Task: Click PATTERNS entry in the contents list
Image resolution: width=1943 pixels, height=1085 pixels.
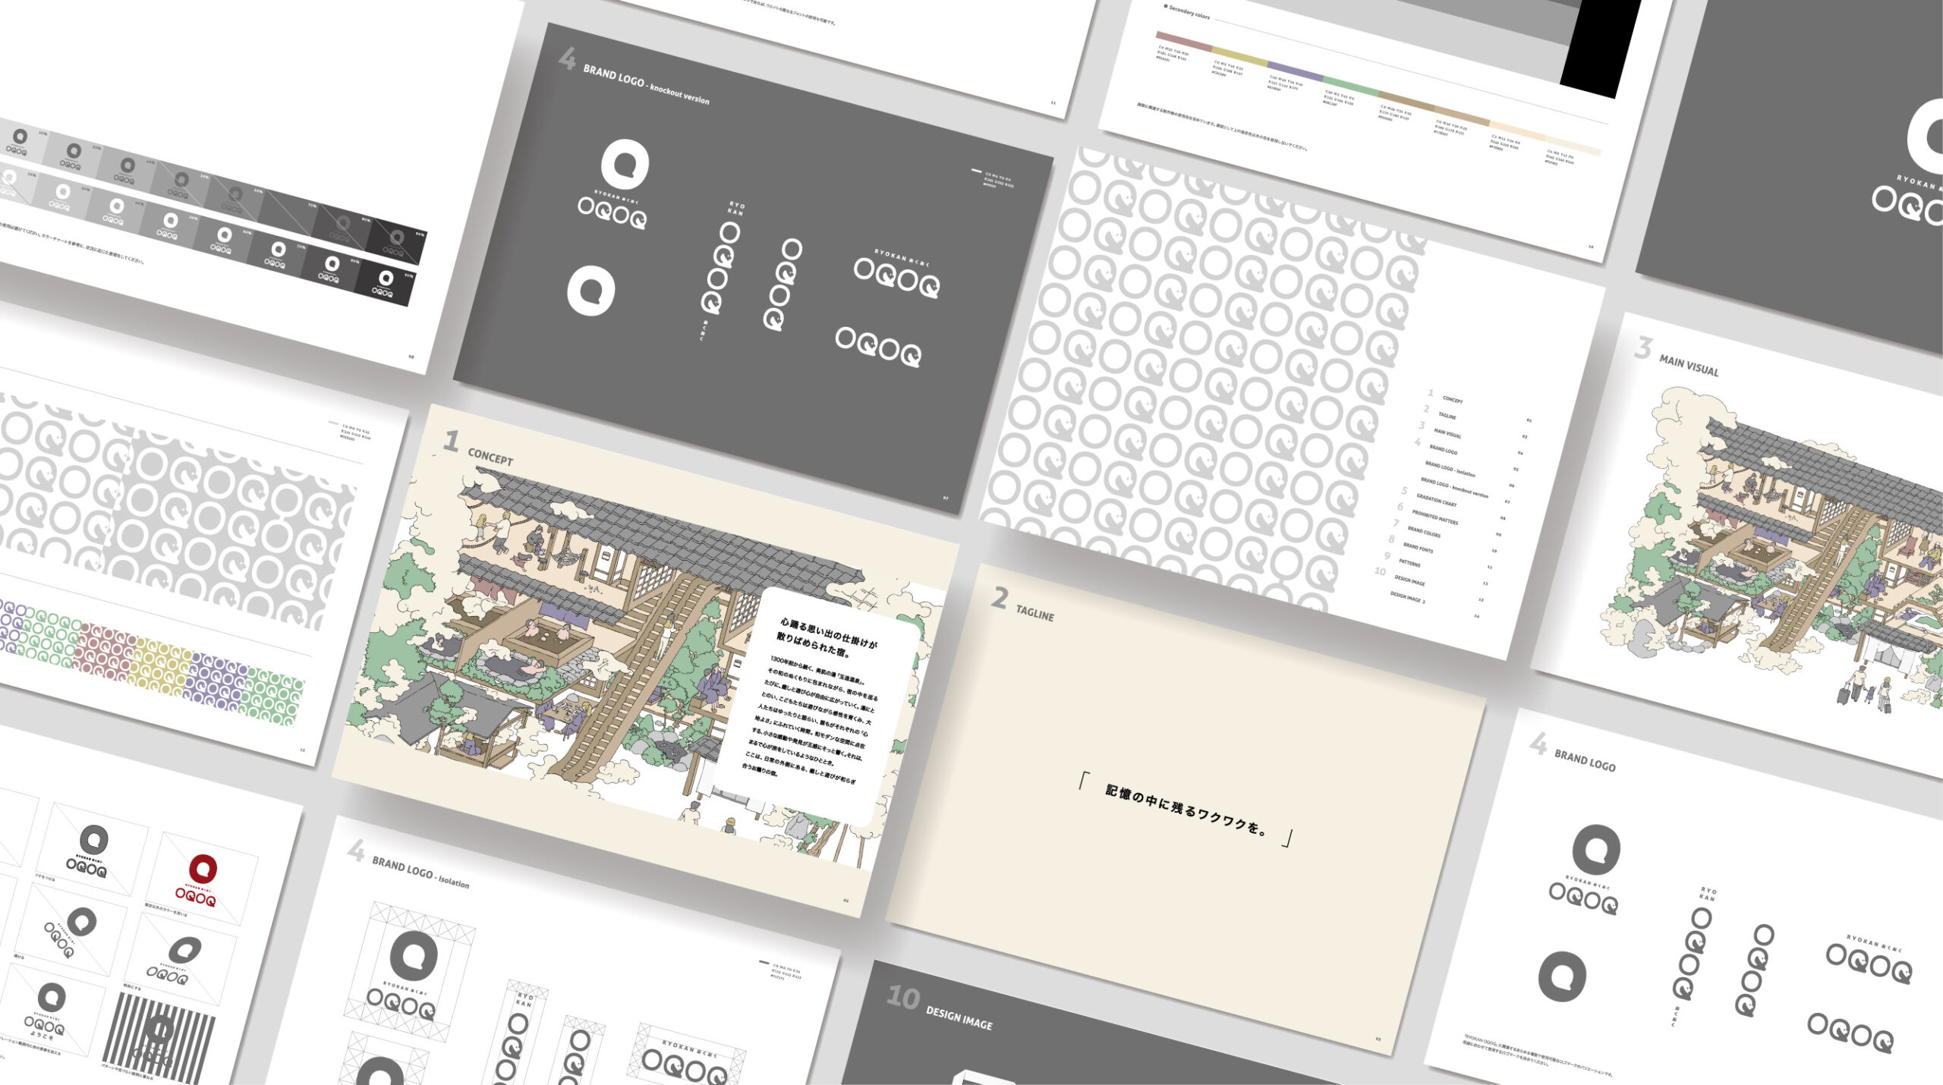Action: [1409, 563]
